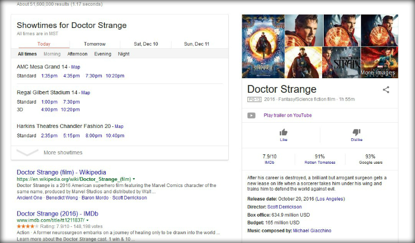The width and height of the screenshot is (415, 243).
Task: Choose Regal Gilbert Standard 7:30pm showtime
Action: [72, 102]
